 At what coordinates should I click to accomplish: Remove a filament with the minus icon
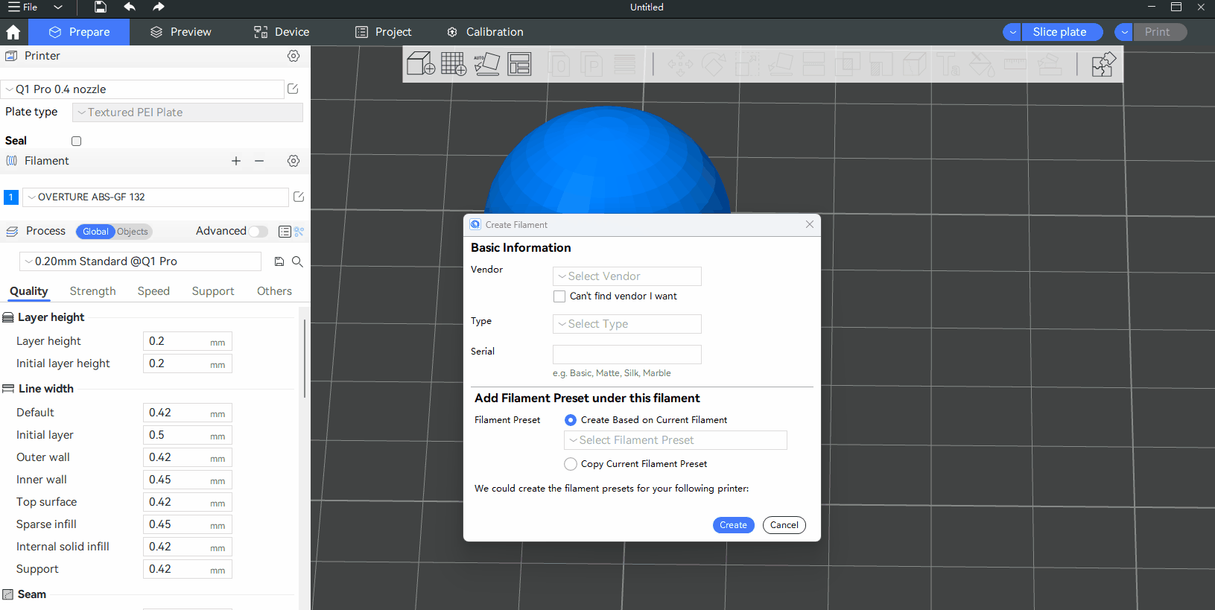click(x=259, y=161)
